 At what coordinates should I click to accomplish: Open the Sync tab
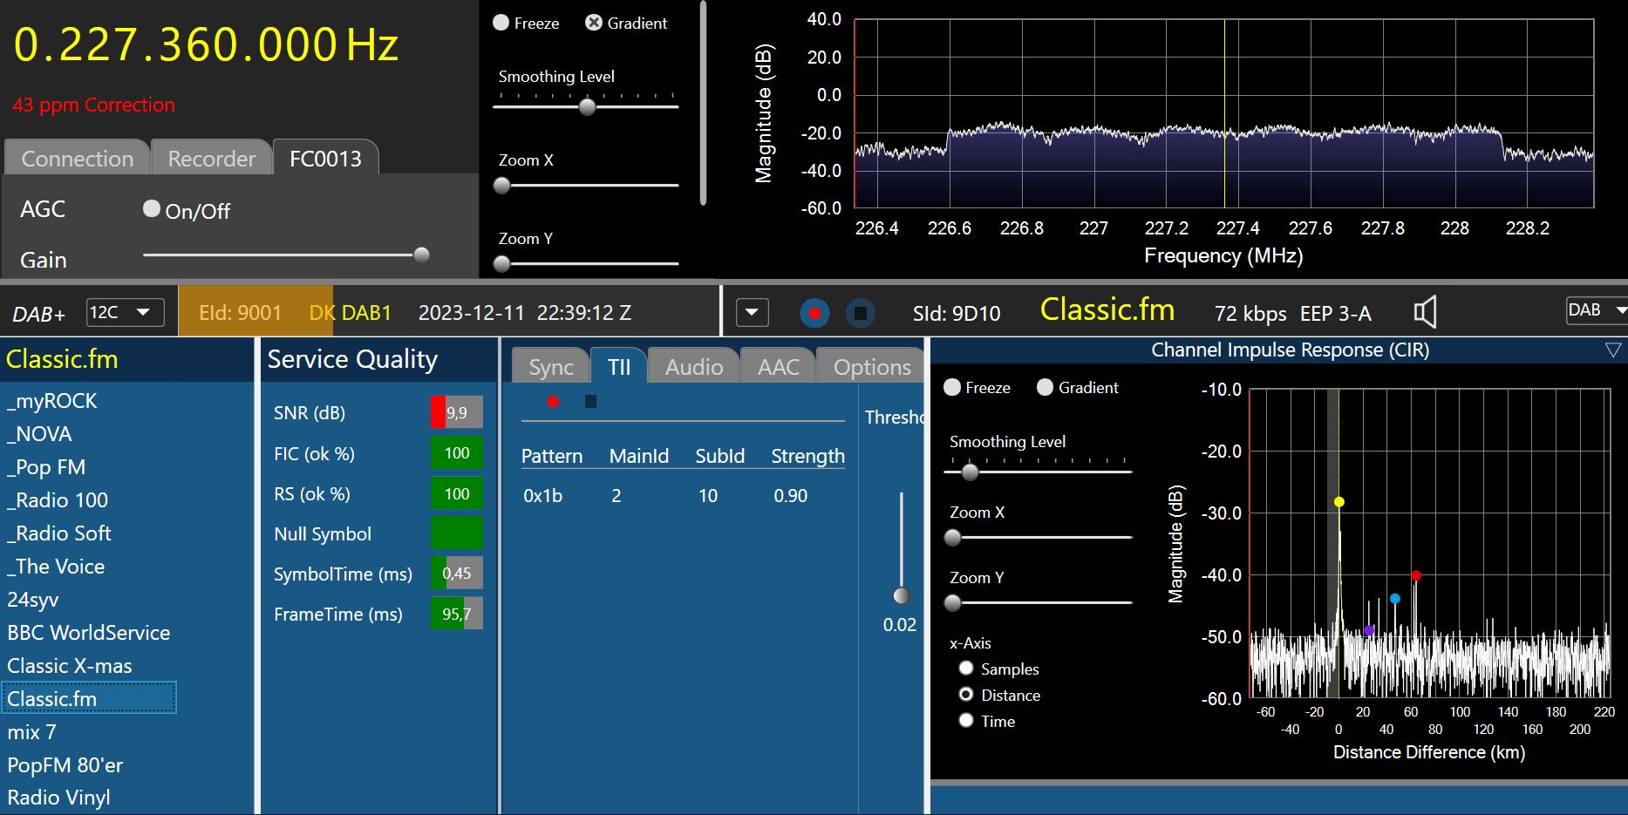[551, 366]
